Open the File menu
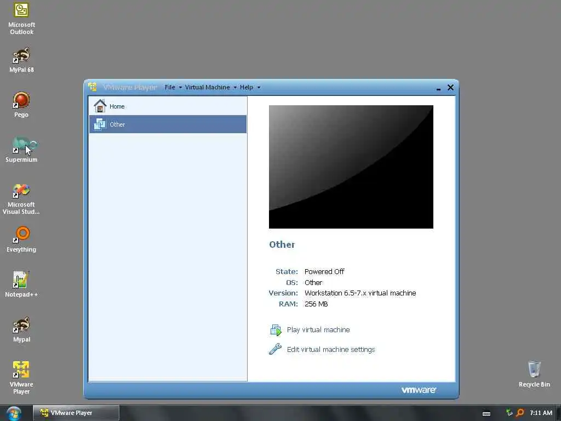This screenshot has width=561, height=421. pyautogui.click(x=170, y=87)
